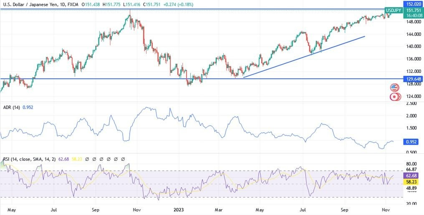Click the USDJPY symbol tag on price scale

pos(394,10)
